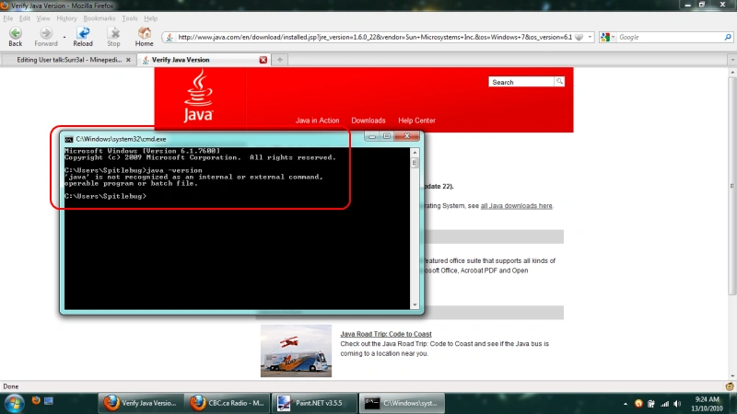Open the Edit menu
Image resolution: width=737 pixels, height=414 pixels.
click(25, 18)
